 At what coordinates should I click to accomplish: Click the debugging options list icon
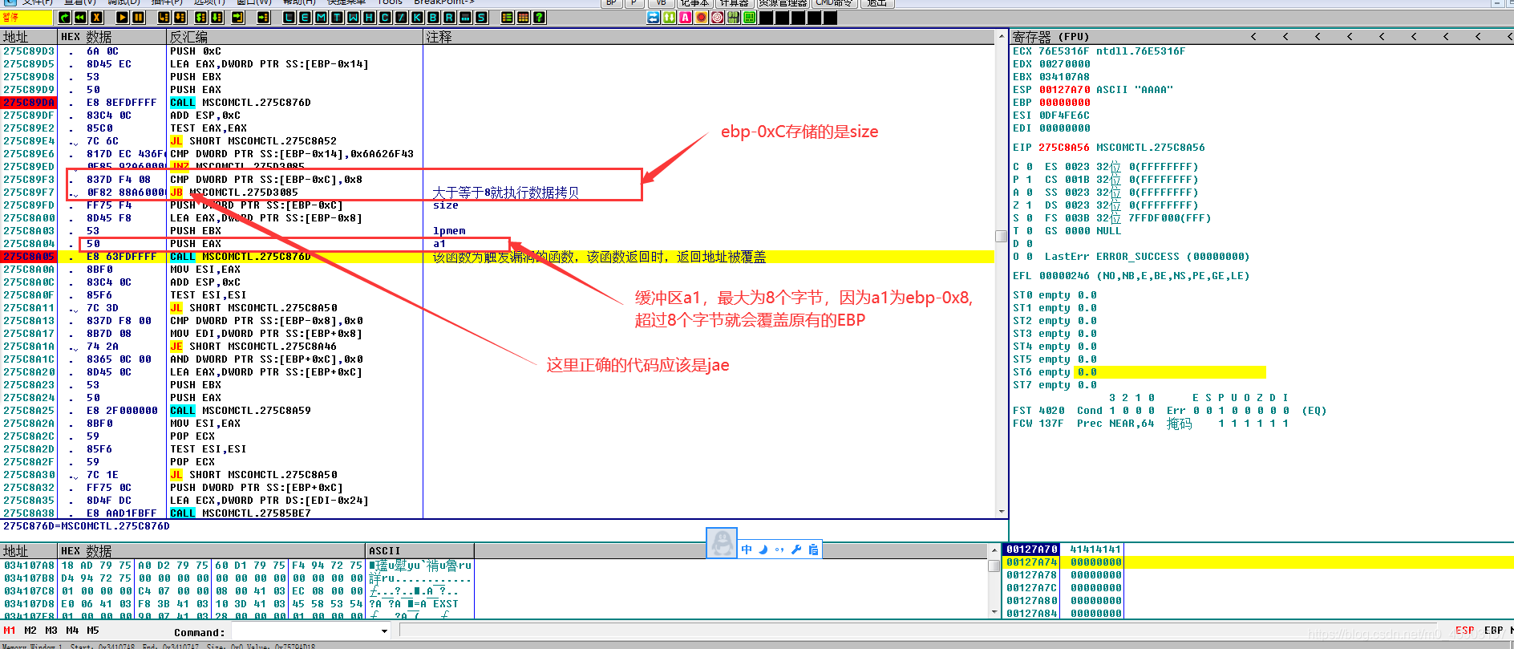507,18
